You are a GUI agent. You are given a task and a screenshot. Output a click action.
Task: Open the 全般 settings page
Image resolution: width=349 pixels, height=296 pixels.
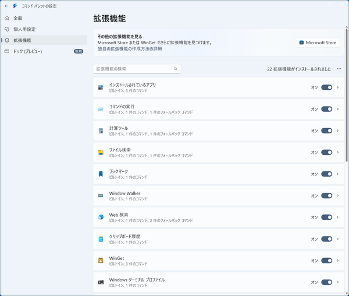pyautogui.click(x=44, y=18)
